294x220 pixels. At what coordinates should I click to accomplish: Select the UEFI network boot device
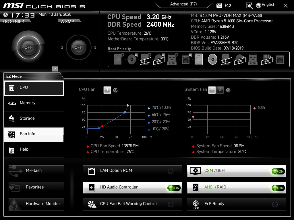click(x=186, y=59)
